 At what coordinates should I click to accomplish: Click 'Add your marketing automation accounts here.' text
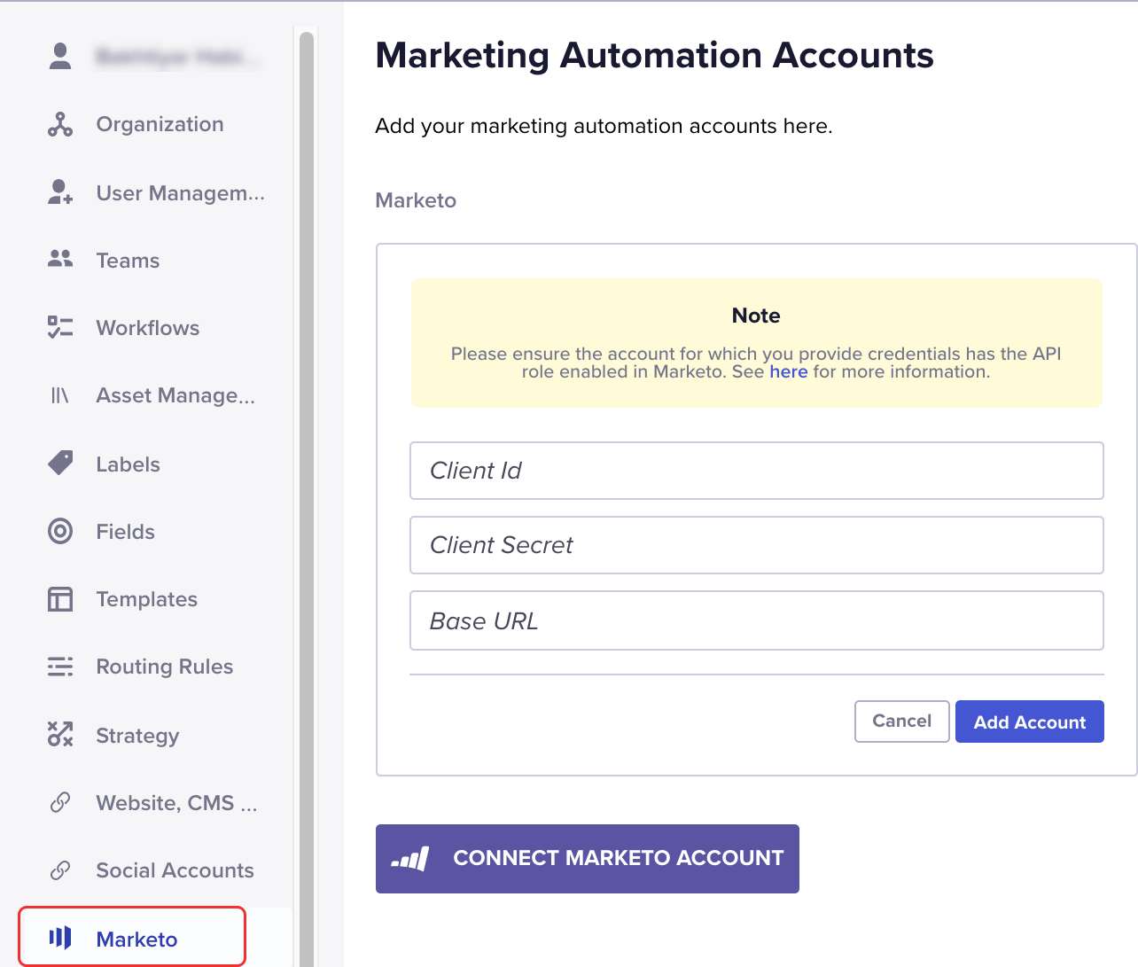click(604, 126)
